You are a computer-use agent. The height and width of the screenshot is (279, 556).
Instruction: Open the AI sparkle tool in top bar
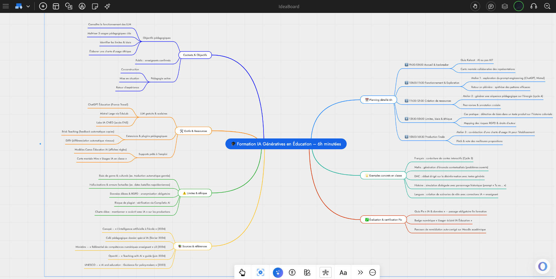pyautogui.click(x=108, y=6)
